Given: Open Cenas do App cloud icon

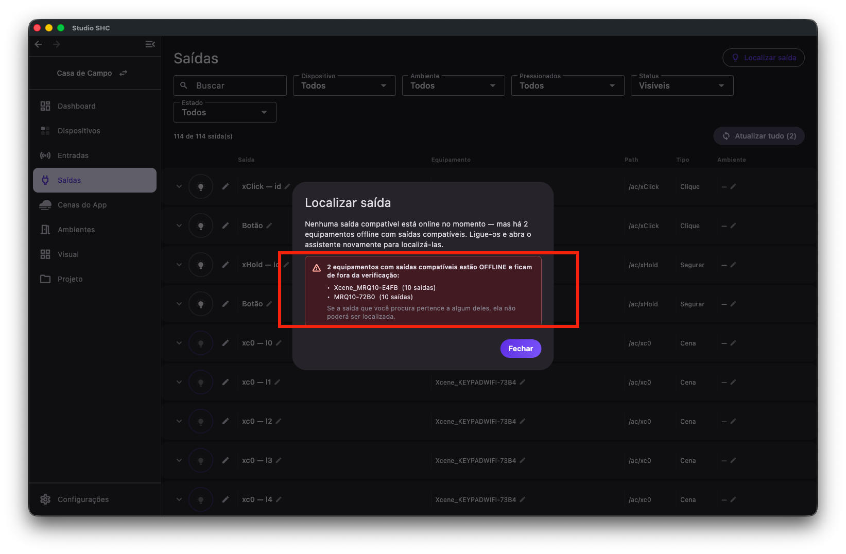Looking at the screenshot, I should coord(45,205).
